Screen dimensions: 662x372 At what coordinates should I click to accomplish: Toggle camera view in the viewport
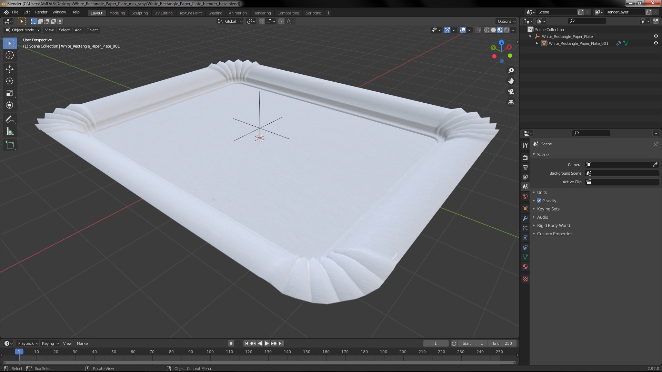click(x=511, y=92)
